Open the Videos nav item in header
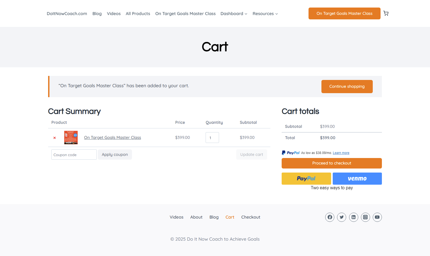The height and width of the screenshot is (256, 430). click(x=114, y=13)
